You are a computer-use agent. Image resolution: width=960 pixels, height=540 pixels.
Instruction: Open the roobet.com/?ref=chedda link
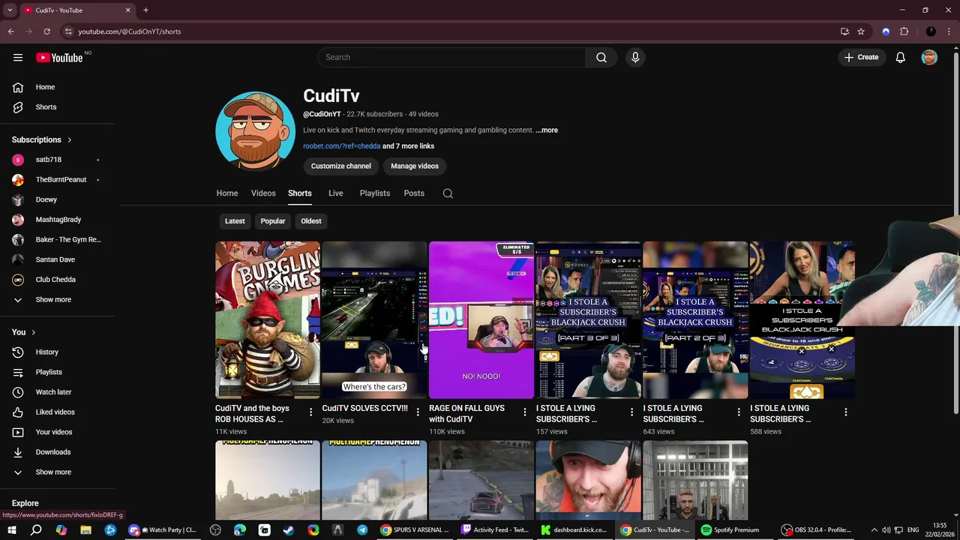pyautogui.click(x=341, y=146)
